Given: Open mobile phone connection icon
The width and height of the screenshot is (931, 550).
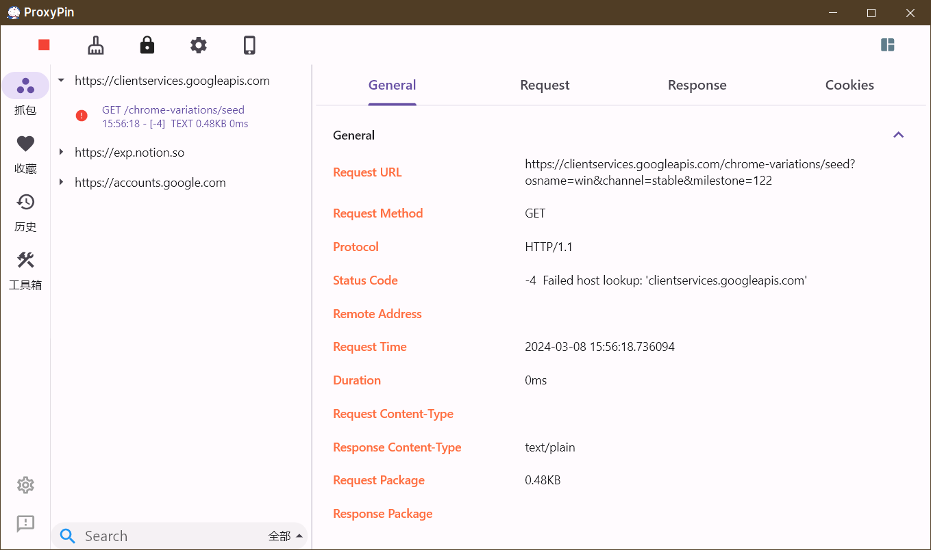Looking at the screenshot, I should [x=249, y=45].
